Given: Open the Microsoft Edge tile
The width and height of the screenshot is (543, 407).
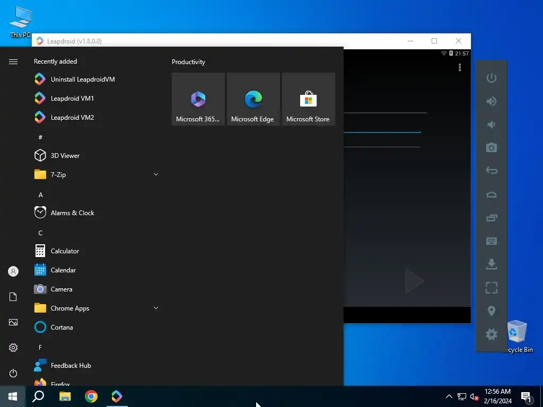Looking at the screenshot, I should coord(253,99).
